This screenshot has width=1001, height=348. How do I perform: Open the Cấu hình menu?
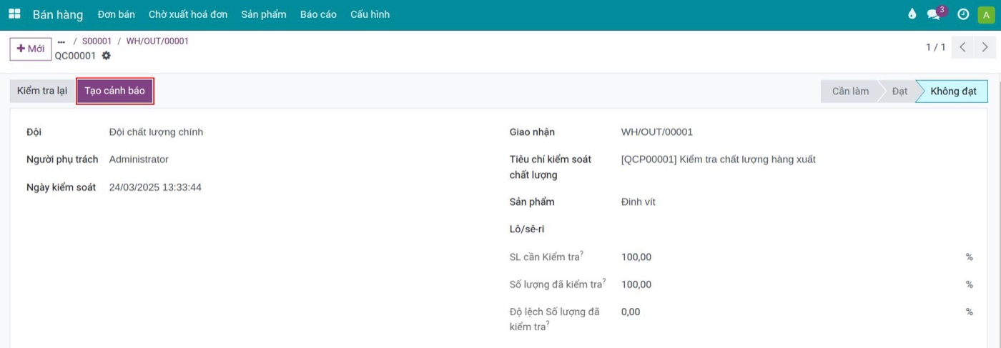point(370,14)
